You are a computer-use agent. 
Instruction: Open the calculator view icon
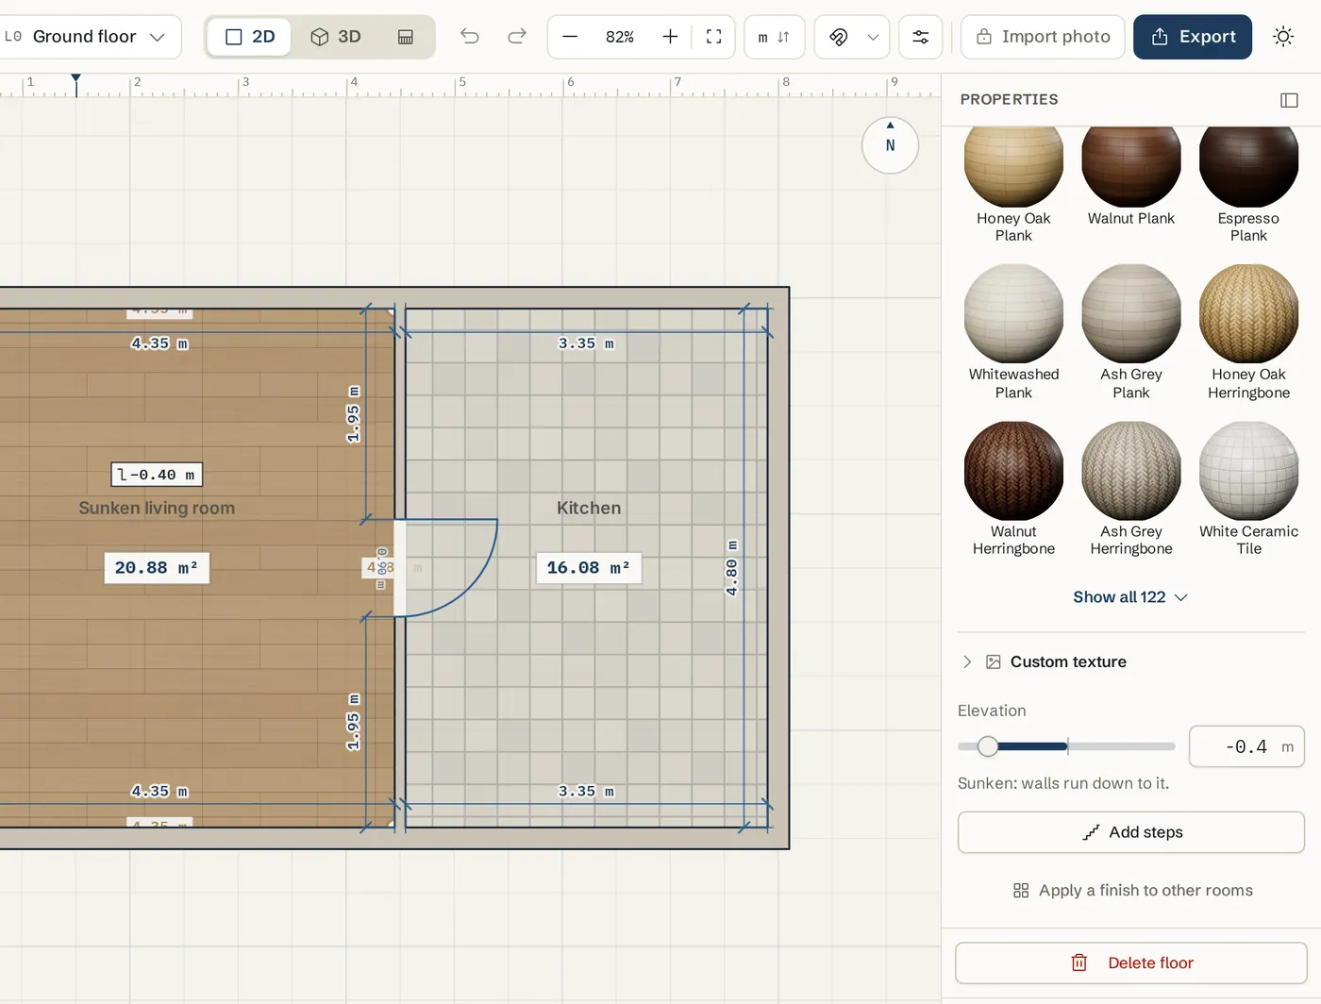406,37
